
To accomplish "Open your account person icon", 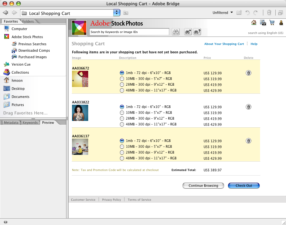I will [x=281, y=23].
